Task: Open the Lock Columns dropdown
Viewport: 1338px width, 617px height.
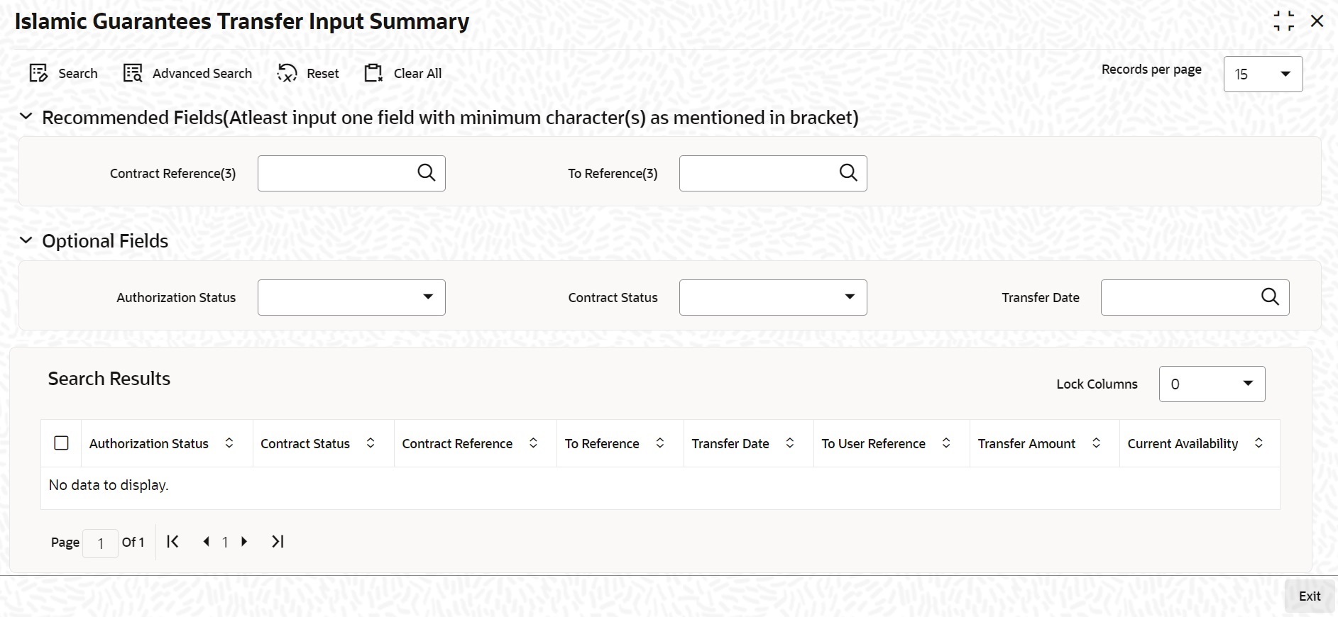Action: pyautogui.click(x=1212, y=384)
